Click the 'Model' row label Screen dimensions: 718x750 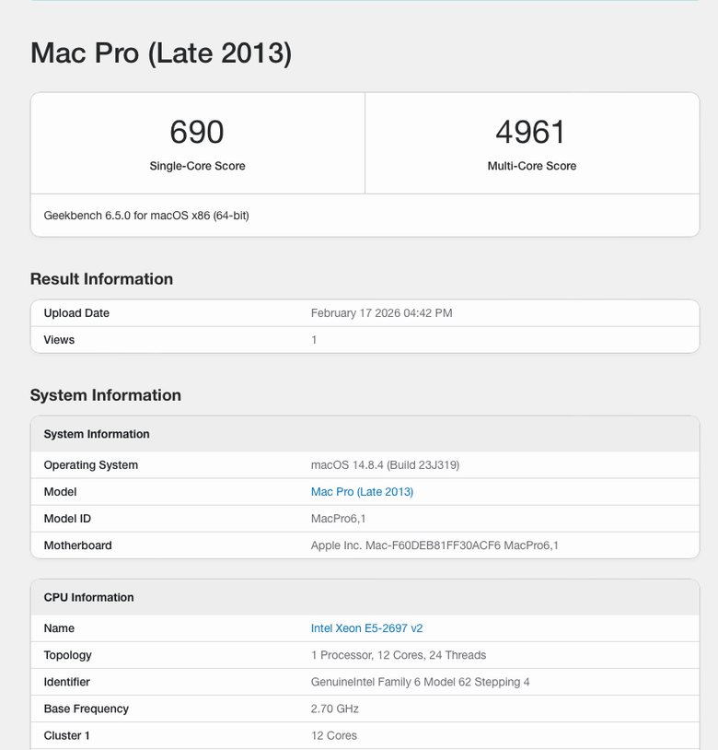tap(60, 492)
